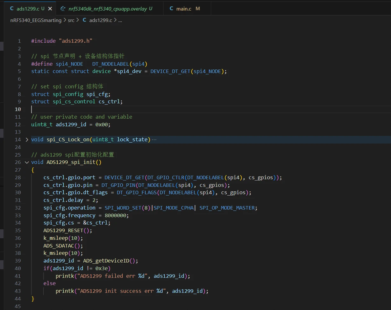Collapse the ADS1299_spi_init function
Screen dimensions: 391x310
[x=27, y=162]
